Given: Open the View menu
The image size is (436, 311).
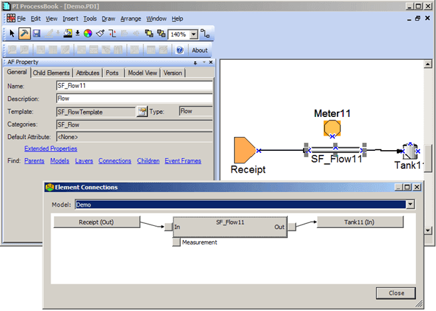Looking at the screenshot, I should click(51, 19).
